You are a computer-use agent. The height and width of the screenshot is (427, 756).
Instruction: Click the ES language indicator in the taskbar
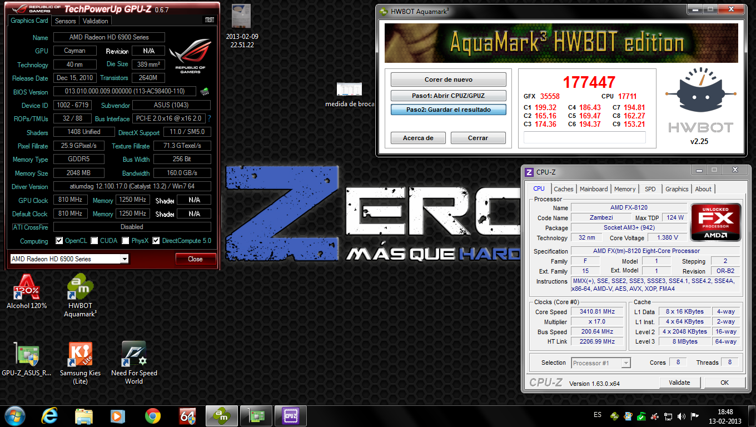598,415
